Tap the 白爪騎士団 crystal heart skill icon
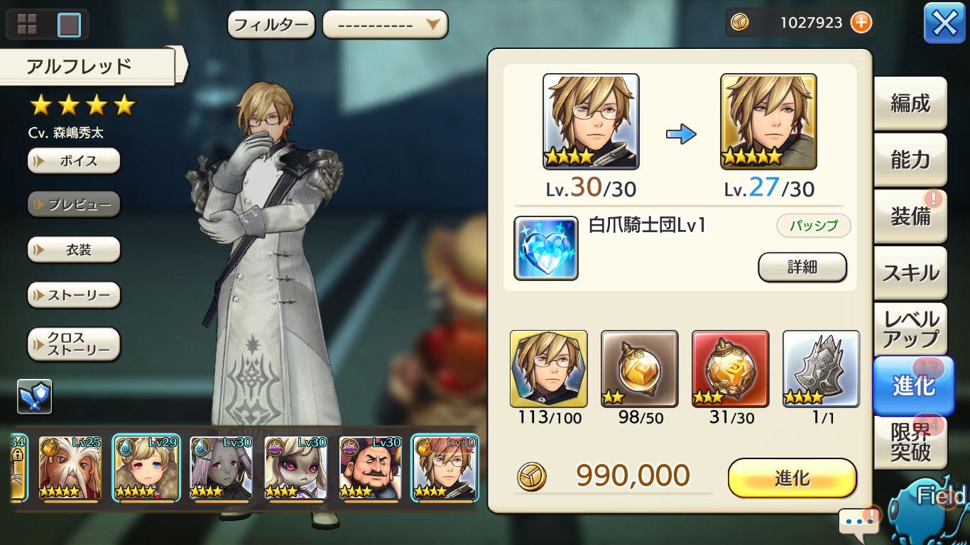The width and height of the screenshot is (970, 545). pyautogui.click(x=545, y=248)
